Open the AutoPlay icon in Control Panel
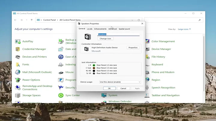Viewport: 216px width, 121px height. pos(18,41)
